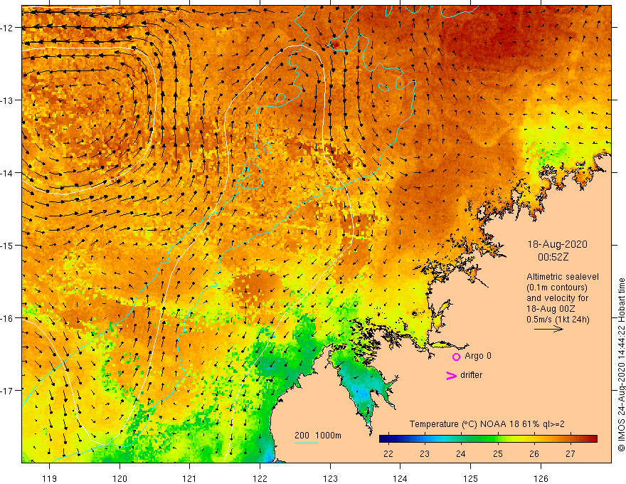Click the longitude axis label '121'
626x484 pixels.
click(190, 478)
